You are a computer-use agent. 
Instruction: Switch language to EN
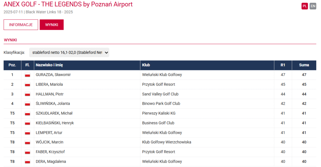click(x=313, y=6)
